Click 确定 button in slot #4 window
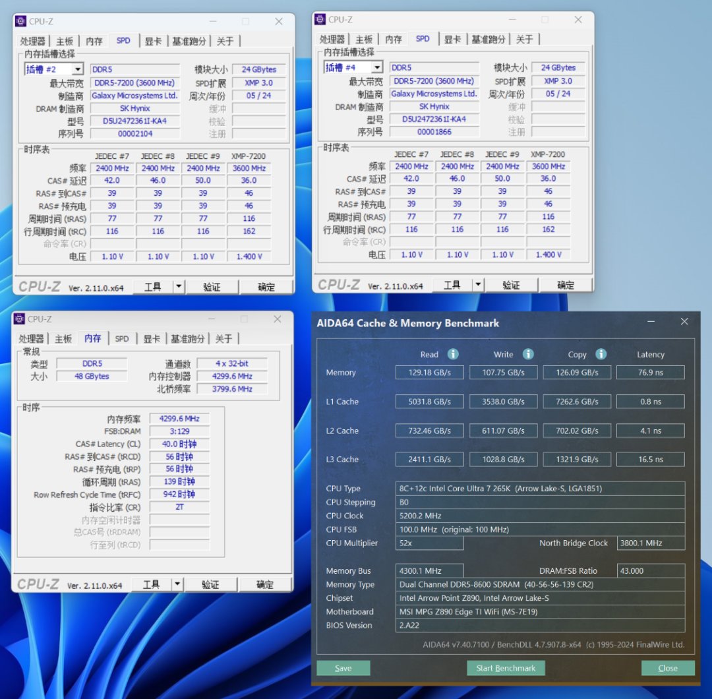The image size is (712, 699). [x=566, y=285]
